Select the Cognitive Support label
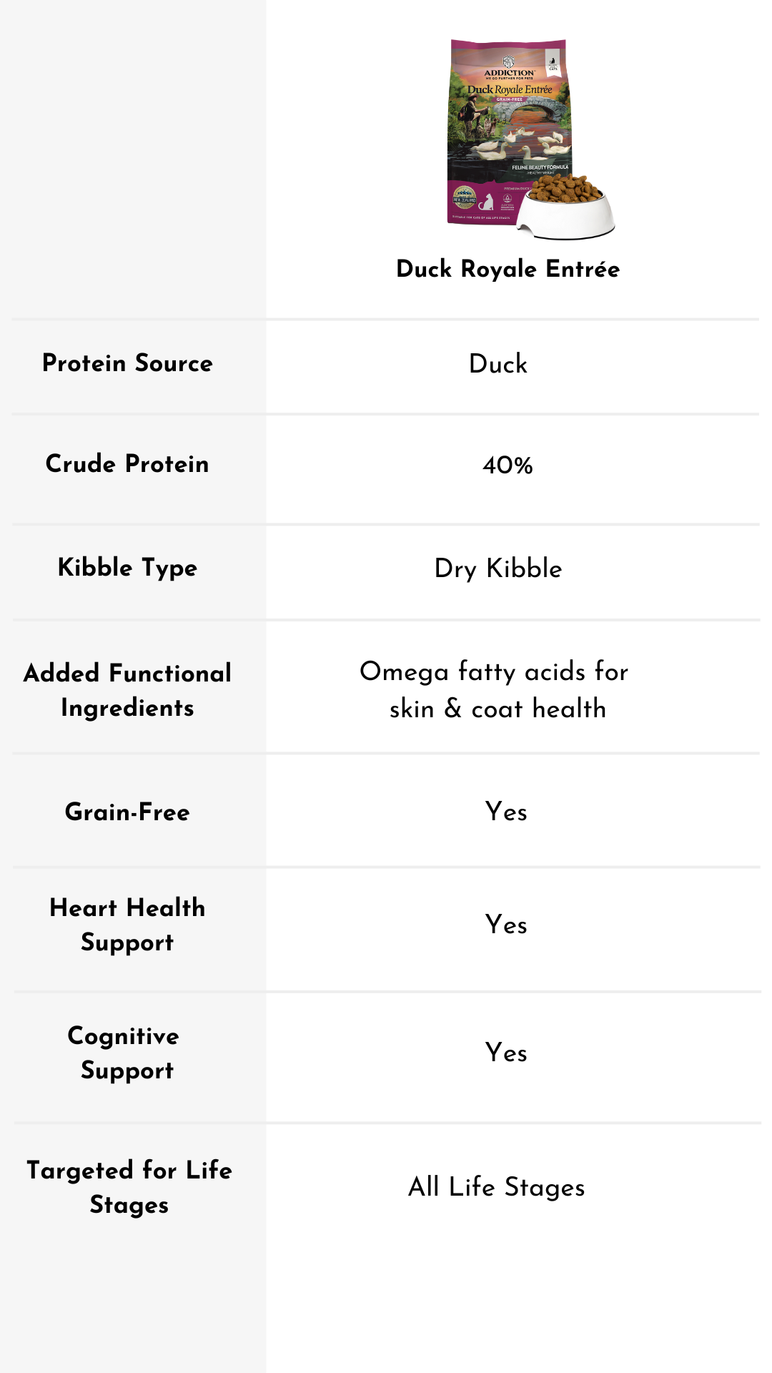Screen dimensions: 772x1373 (x=125, y=1053)
